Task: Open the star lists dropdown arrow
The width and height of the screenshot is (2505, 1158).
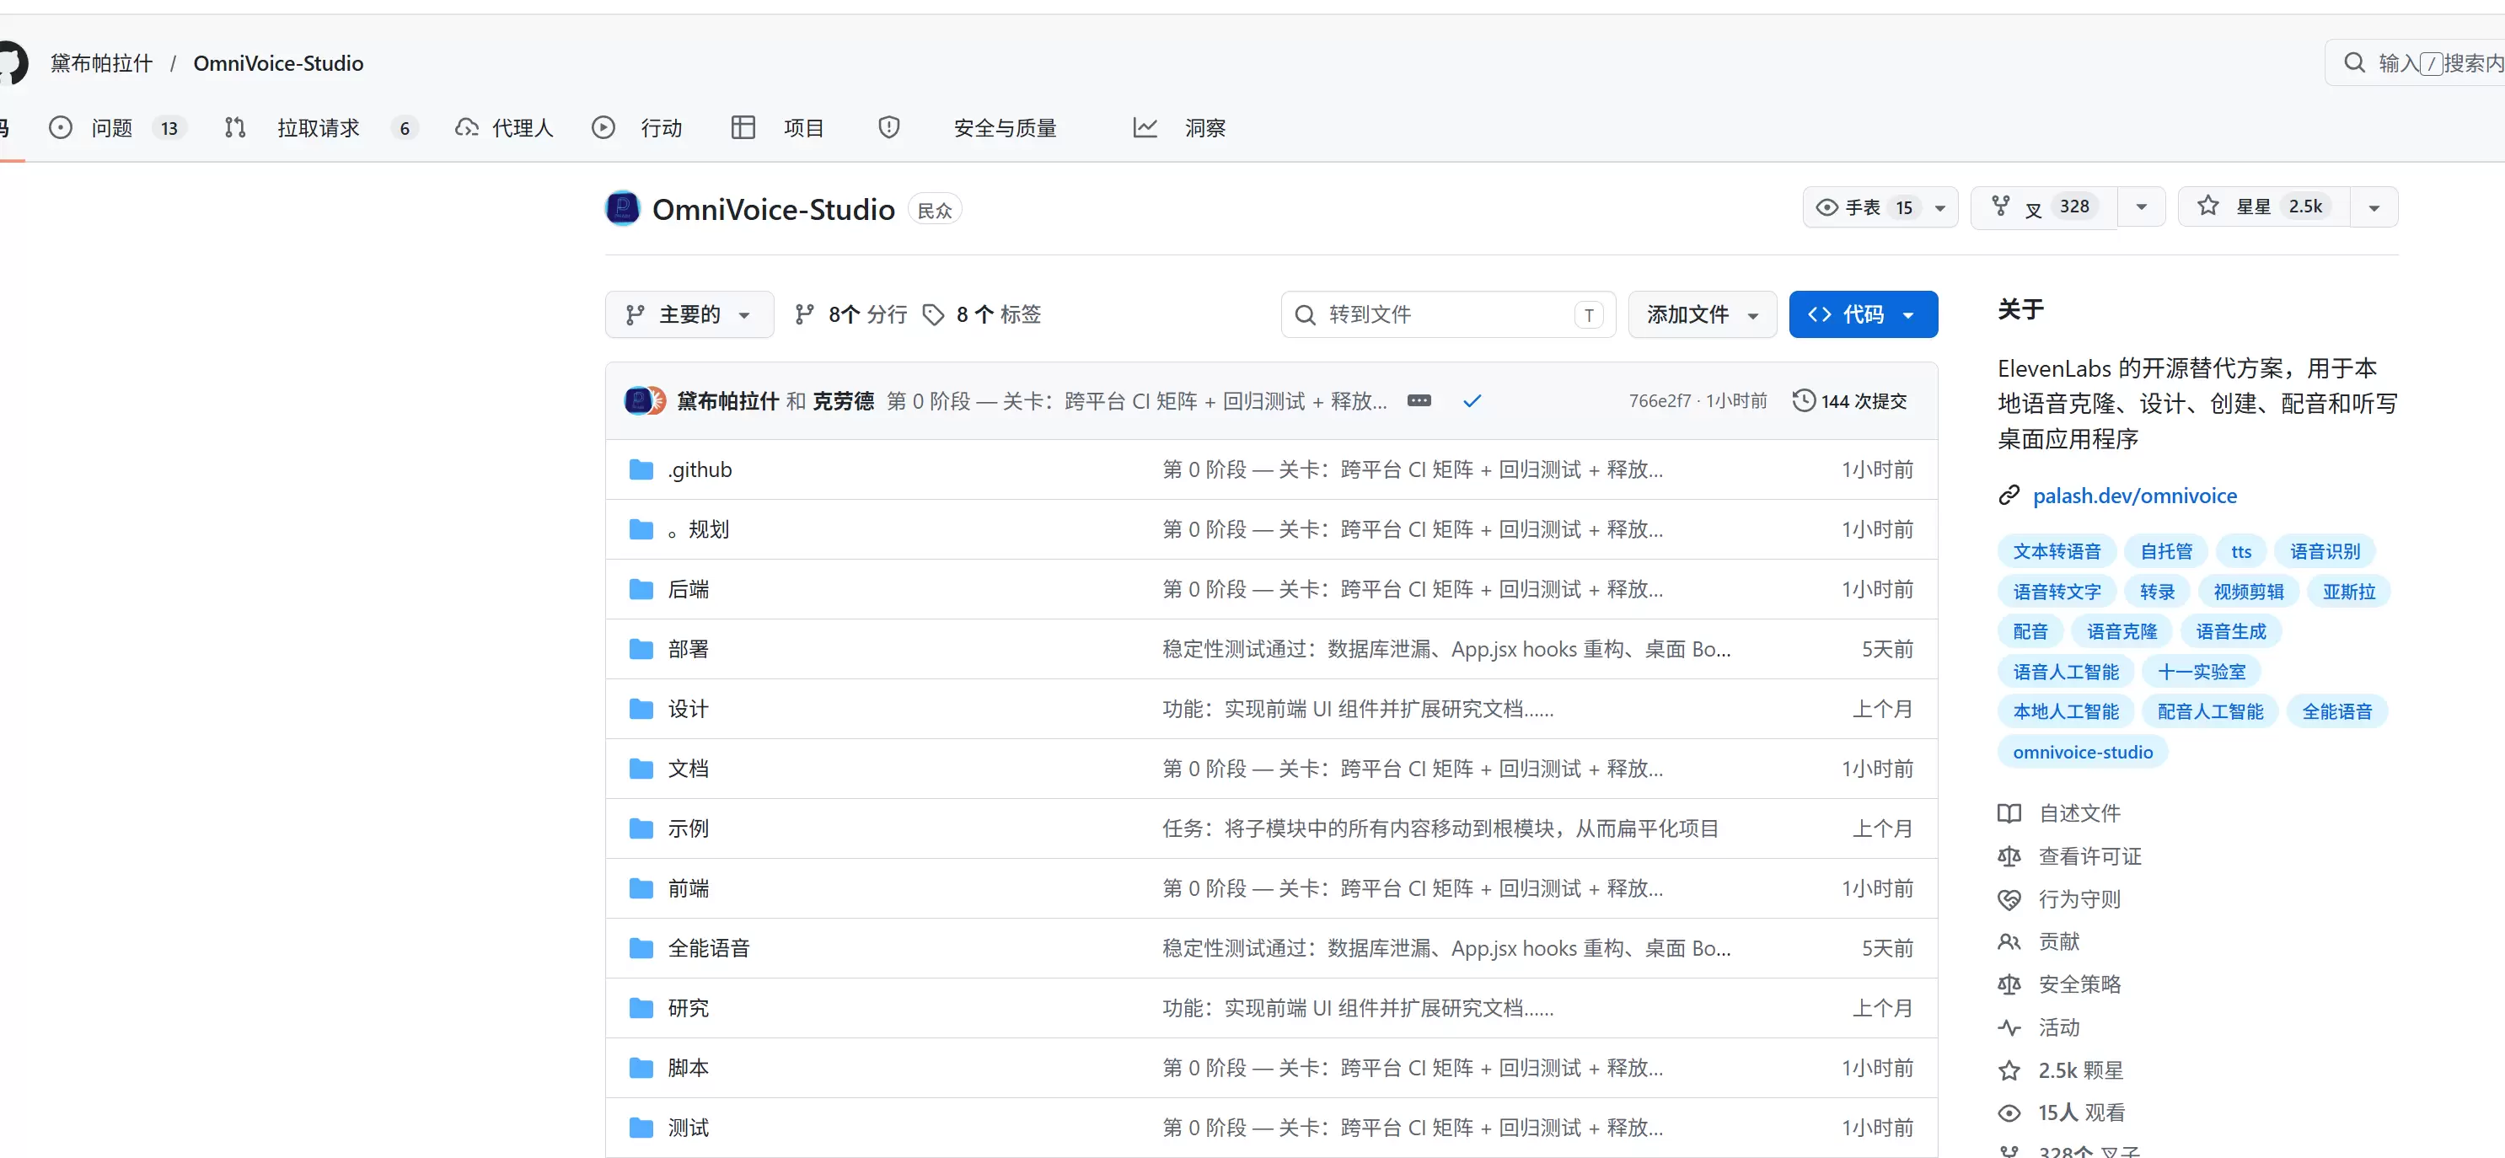Action: (x=2374, y=207)
